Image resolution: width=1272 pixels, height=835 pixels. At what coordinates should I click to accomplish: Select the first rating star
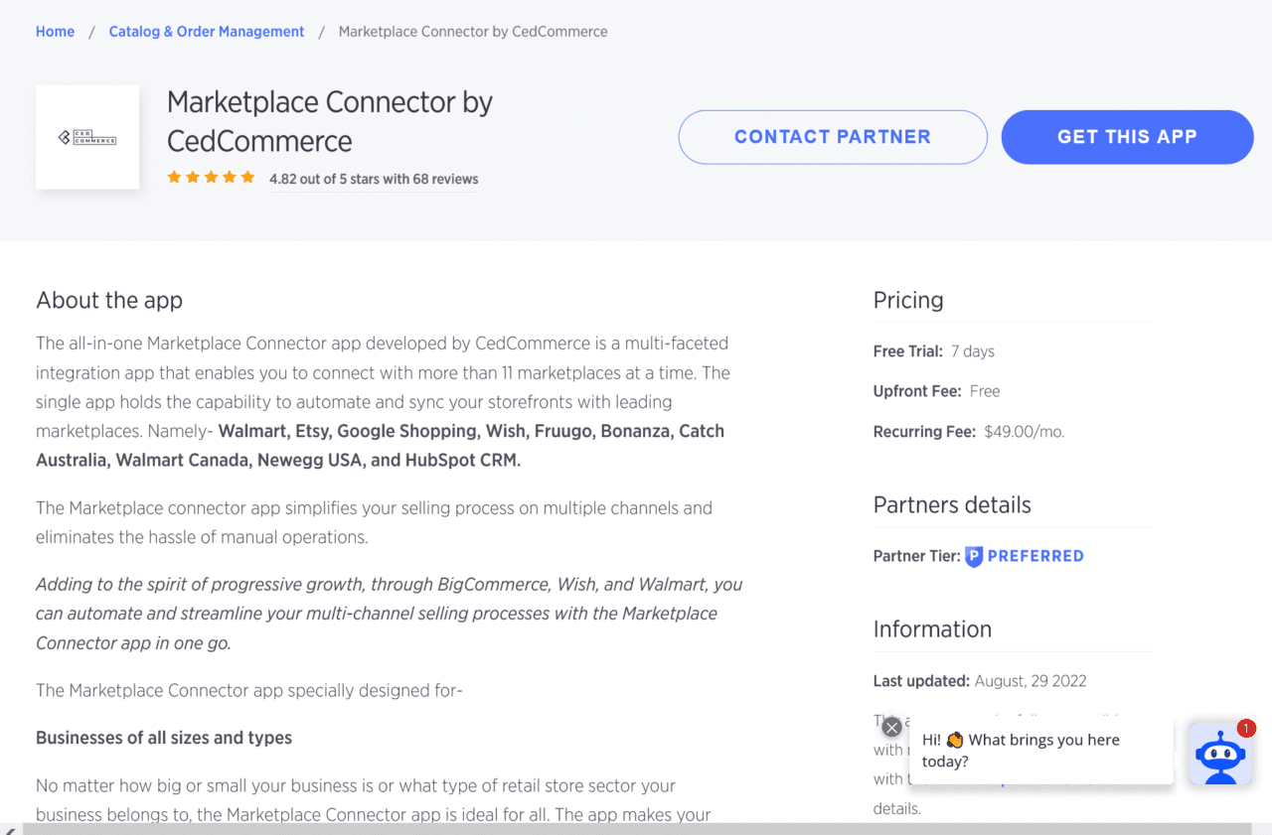[x=174, y=178]
